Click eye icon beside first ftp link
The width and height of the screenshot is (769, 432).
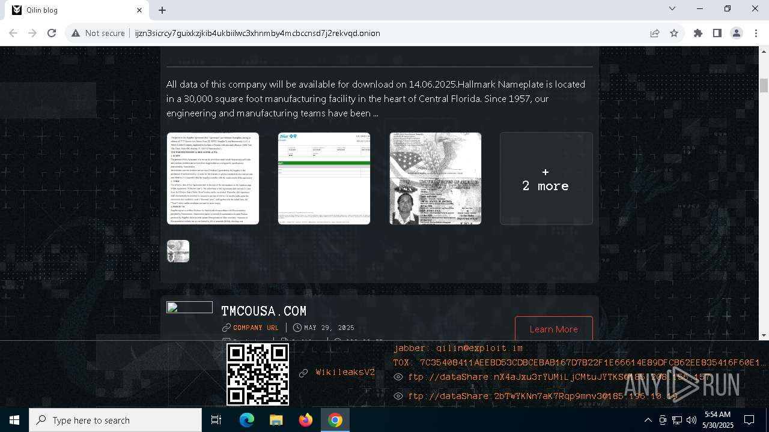point(398,377)
